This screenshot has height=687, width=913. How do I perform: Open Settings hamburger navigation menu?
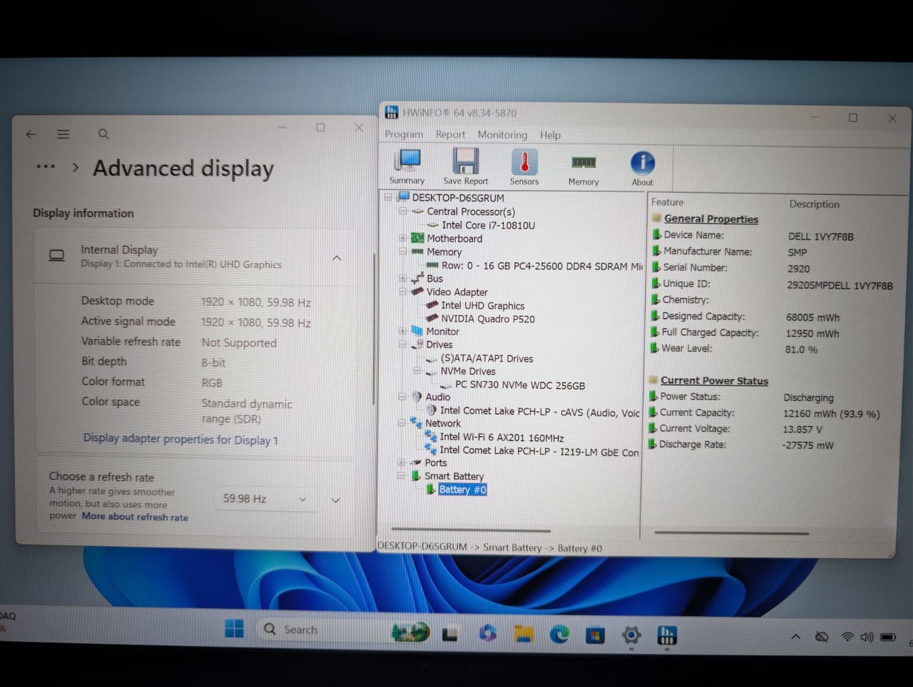[63, 134]
